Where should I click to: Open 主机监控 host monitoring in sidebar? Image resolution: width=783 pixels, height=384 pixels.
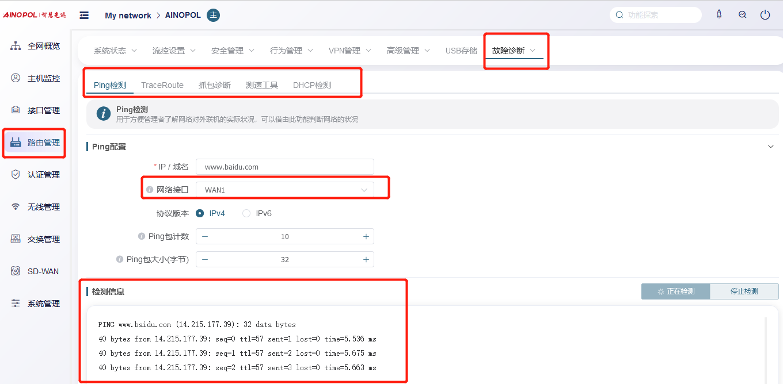point(36,78)
